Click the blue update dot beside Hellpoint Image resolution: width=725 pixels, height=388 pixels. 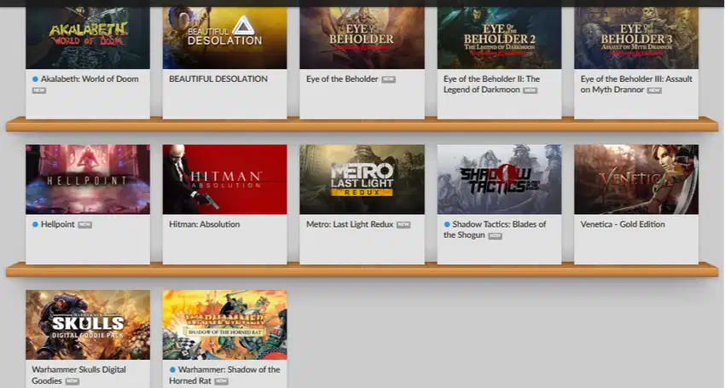35,224
